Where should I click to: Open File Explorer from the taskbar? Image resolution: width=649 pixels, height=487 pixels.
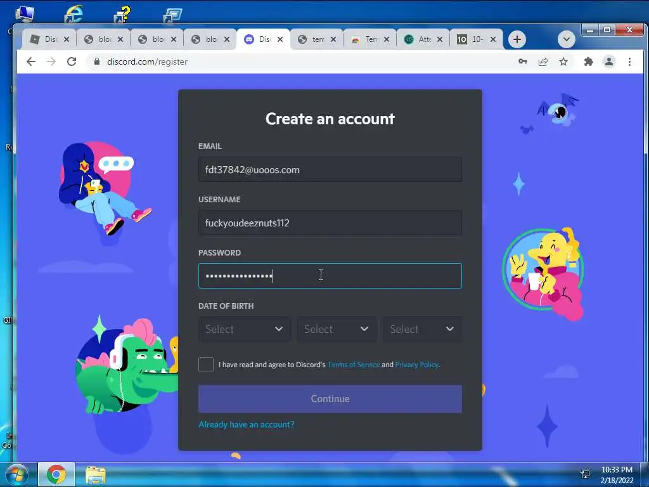point(96,474)
